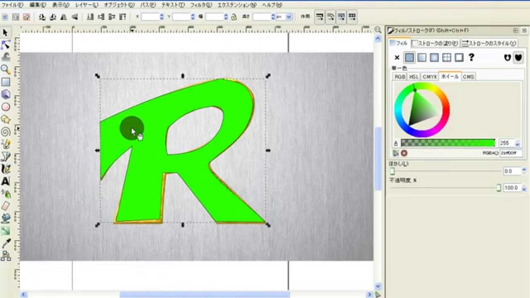
Task: Select the Selector arrow tool
Action: 5,32
